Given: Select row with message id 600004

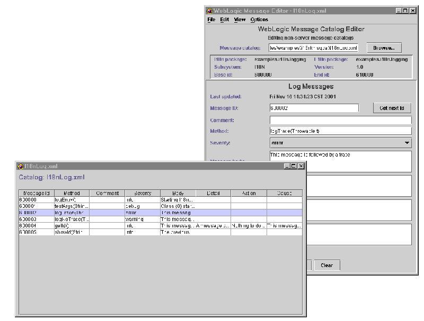Looking at the screenshot, I should (161, 225).
